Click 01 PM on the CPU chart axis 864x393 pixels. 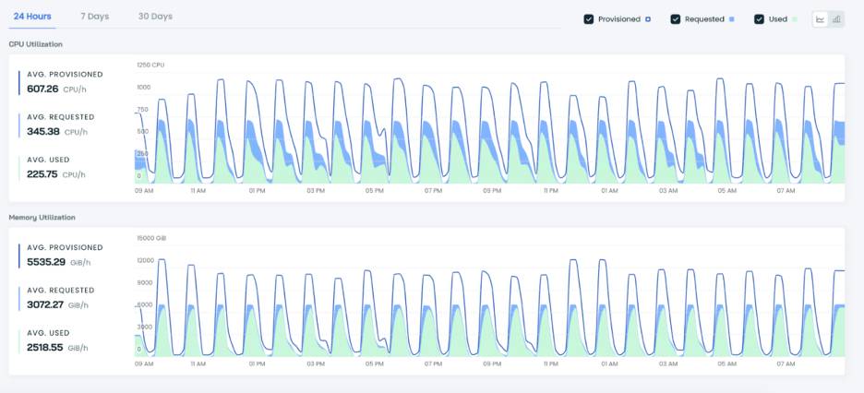click(x=257, y=191)
